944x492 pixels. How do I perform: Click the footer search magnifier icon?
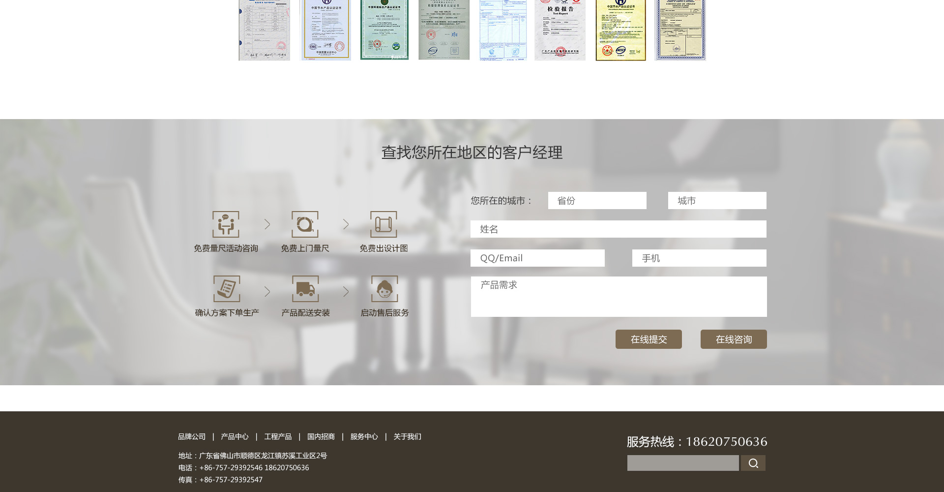[753, 463]
